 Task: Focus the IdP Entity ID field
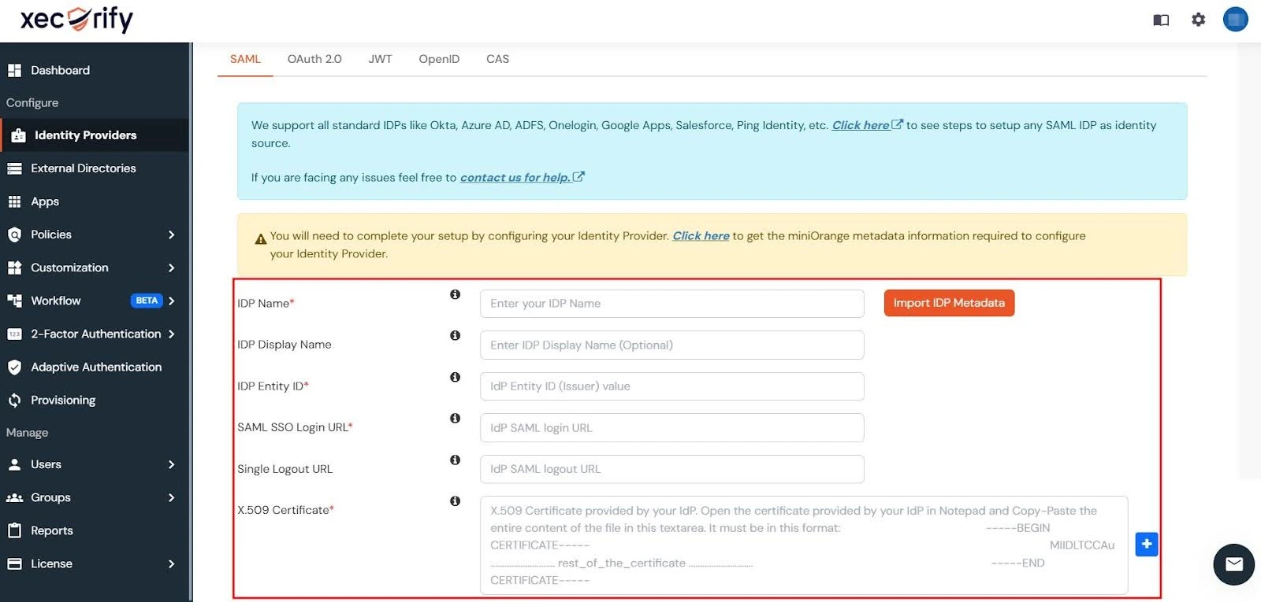[x=671, y=386]
